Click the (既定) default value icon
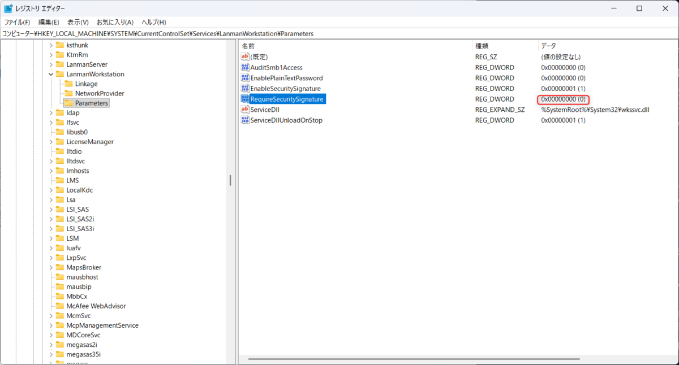Viewport: 679px width, 365px height. 245,57
